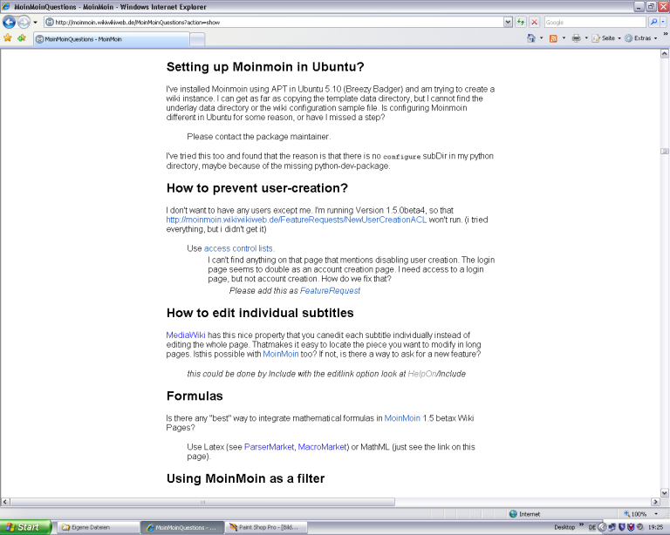
Task: Show more toolbar commands chevron
Action: coord(665,34)
